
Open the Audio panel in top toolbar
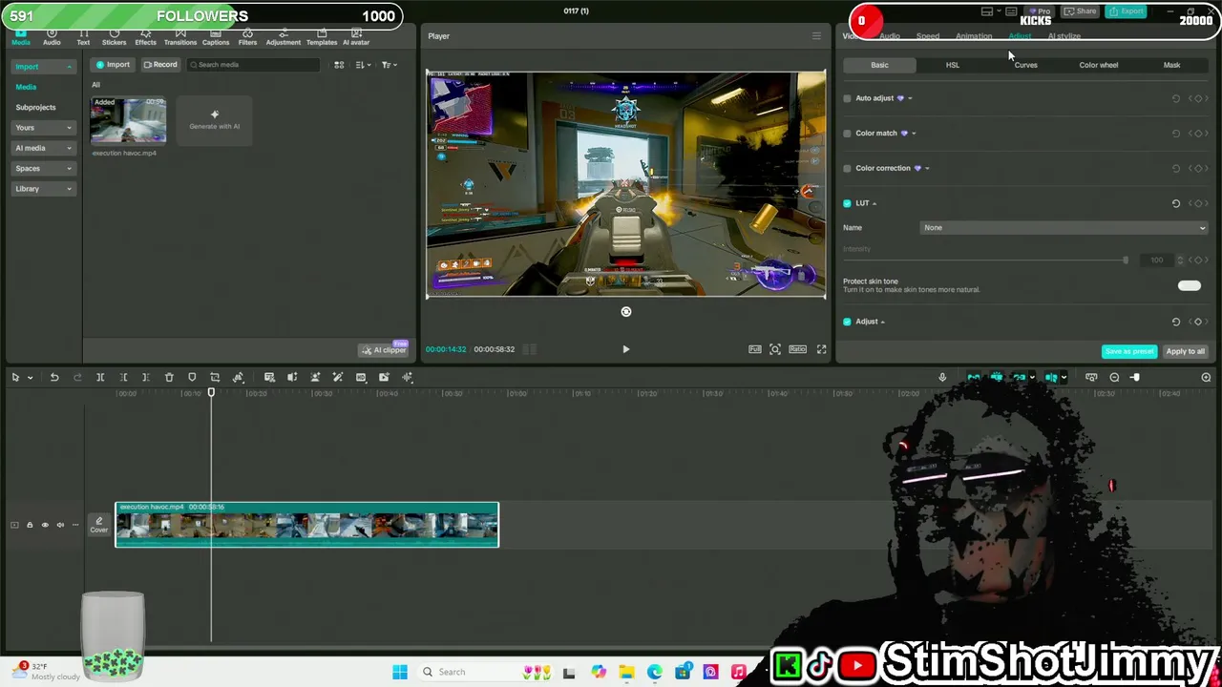point(52,38)
